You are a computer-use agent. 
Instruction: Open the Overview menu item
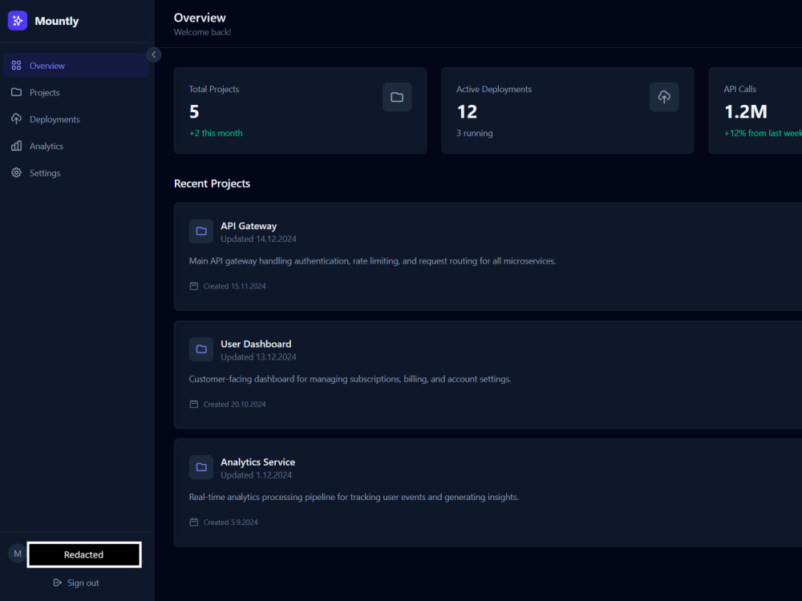point(75,66)
